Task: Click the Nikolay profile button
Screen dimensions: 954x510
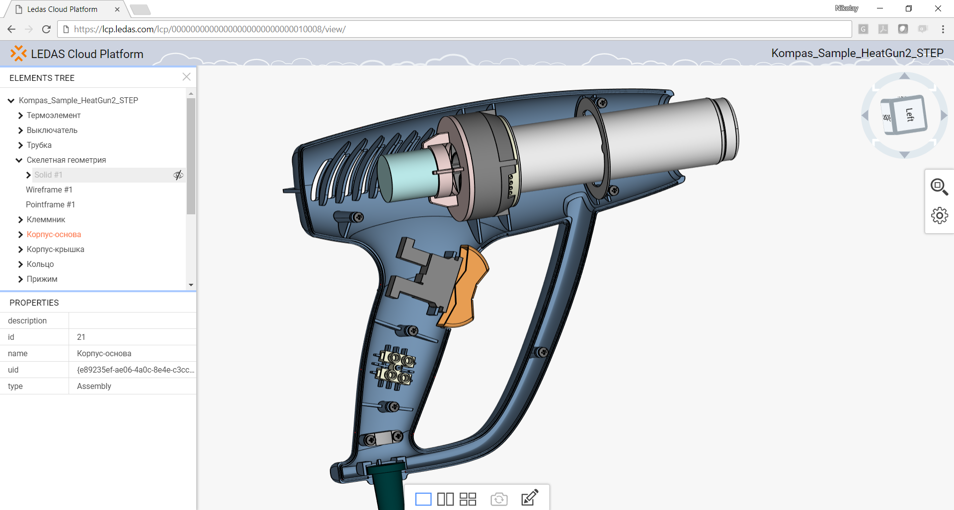Action: (x=846, y=8)
